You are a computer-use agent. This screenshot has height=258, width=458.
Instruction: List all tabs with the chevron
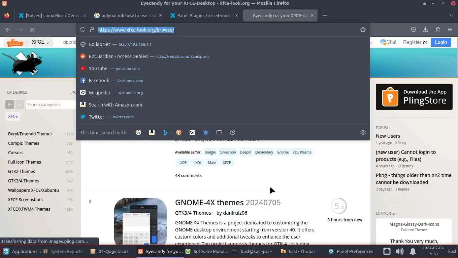pyautogui.click(x=451, y=15)
